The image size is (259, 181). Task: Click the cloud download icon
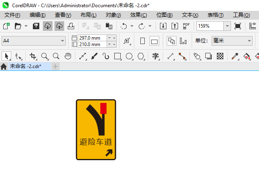(x=48, y=26)
